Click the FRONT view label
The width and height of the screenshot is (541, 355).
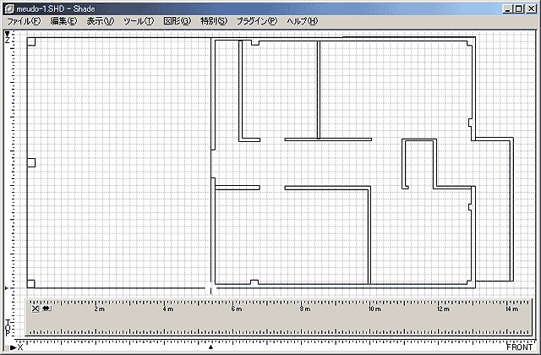tap(520, 347)
